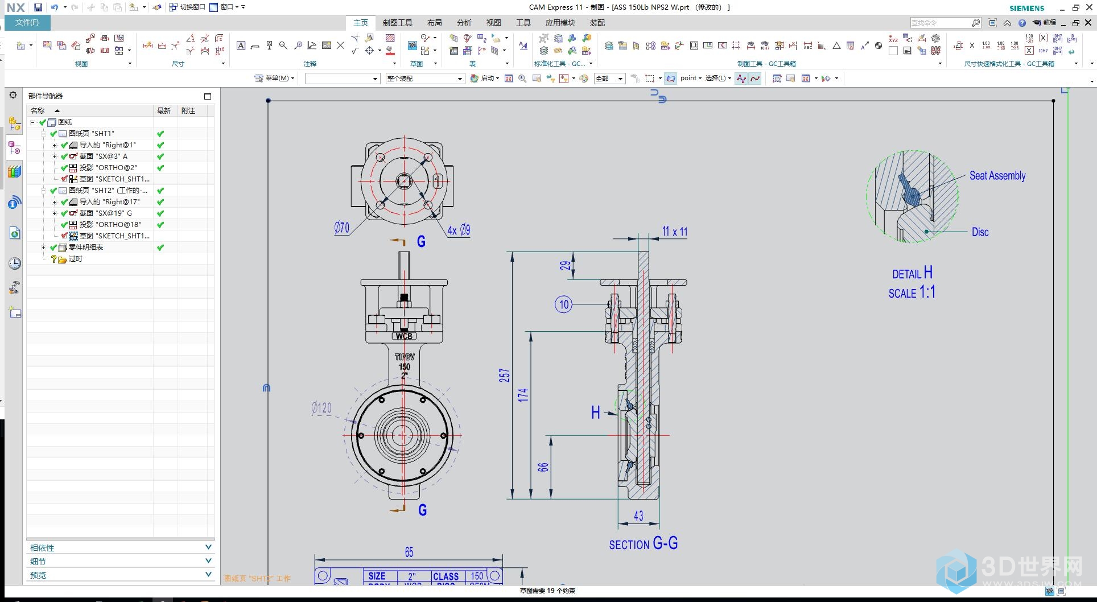Open the Help question mark icon
The height and width of the screenshot is (602, 1097).
point(1022,23)
